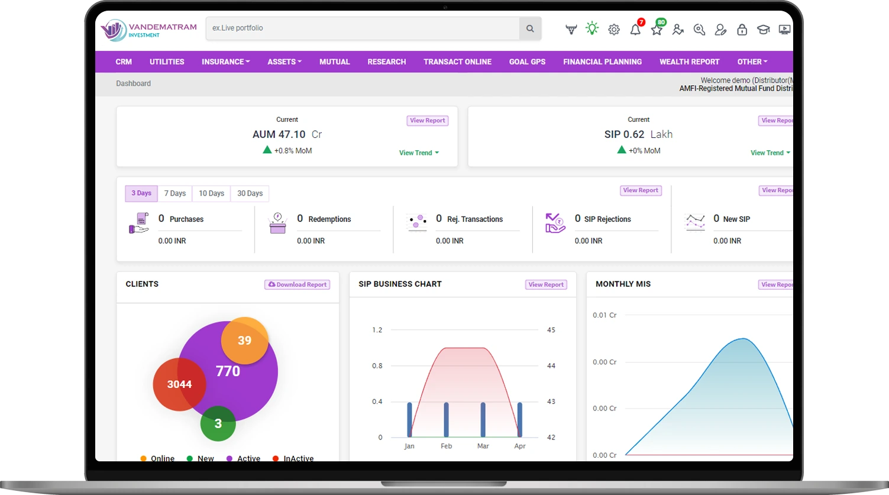Open notifications bell with 7 badge
Screen dimensions: 889x495
pos(636,28)
